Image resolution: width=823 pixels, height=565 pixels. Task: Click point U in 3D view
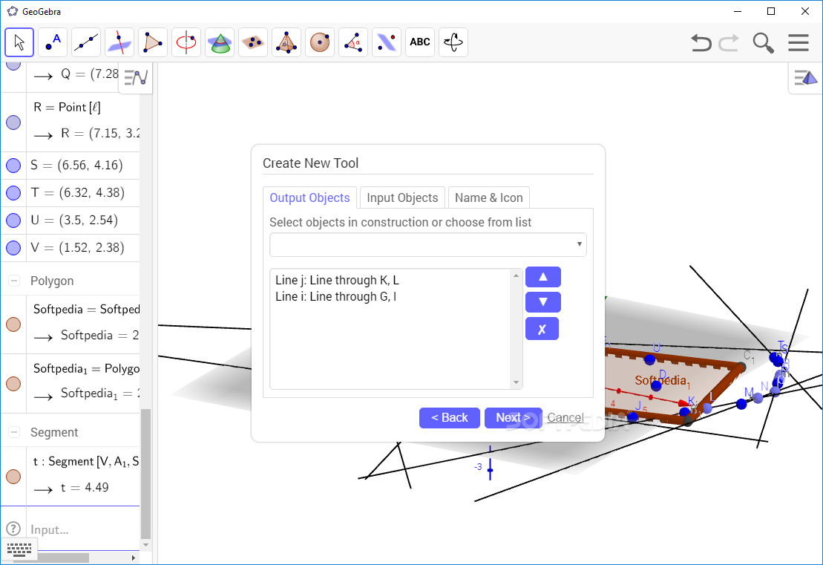[x=650, y=359]
